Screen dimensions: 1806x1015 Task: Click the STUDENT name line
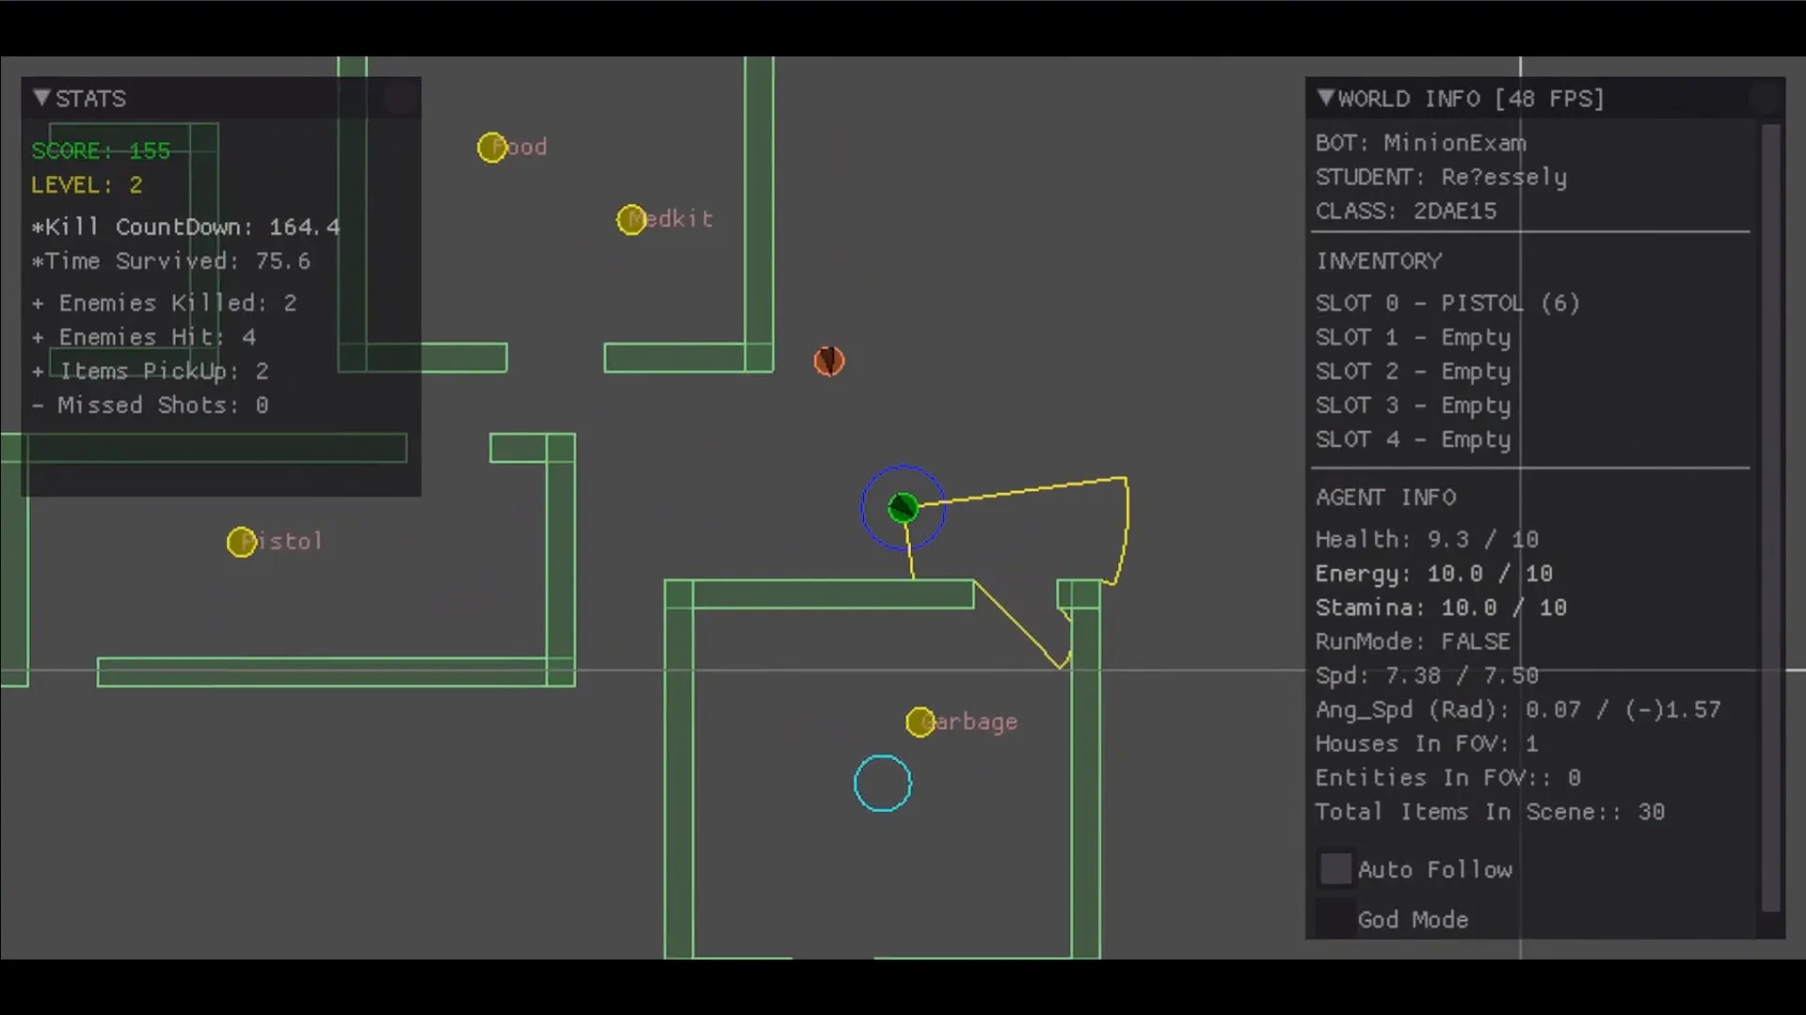point(1442,177)
